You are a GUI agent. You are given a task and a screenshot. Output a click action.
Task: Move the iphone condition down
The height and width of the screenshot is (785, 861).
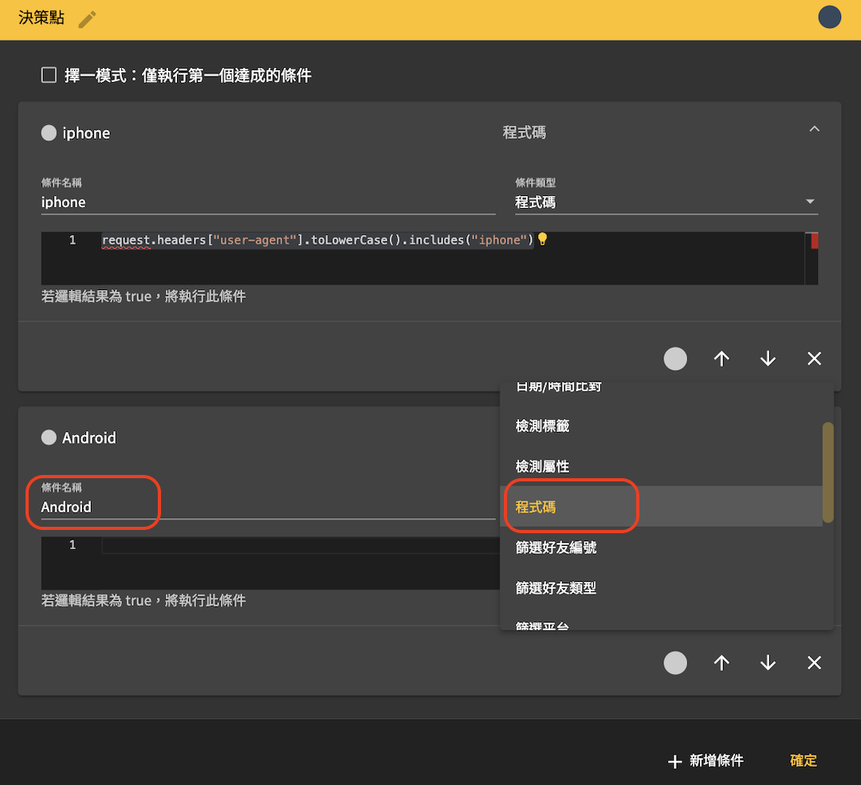tap(768, 359)
